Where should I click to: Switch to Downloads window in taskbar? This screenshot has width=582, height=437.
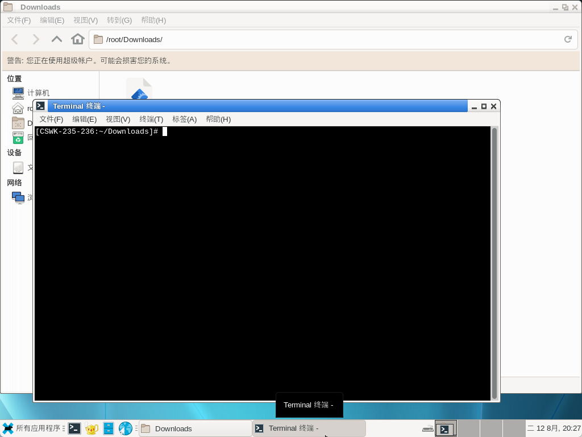click(195, 428)
